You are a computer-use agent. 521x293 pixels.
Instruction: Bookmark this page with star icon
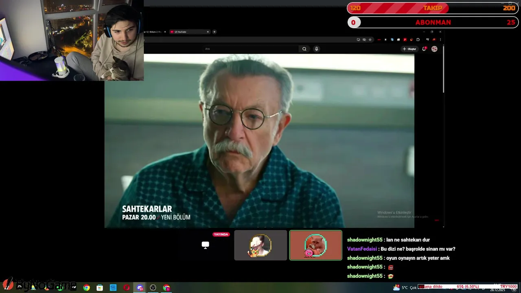click(x=370, y=39)
